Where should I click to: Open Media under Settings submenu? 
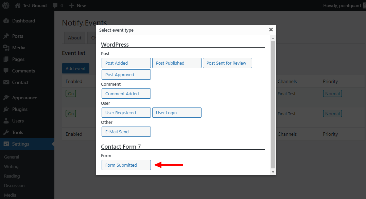tap(10, 195)
